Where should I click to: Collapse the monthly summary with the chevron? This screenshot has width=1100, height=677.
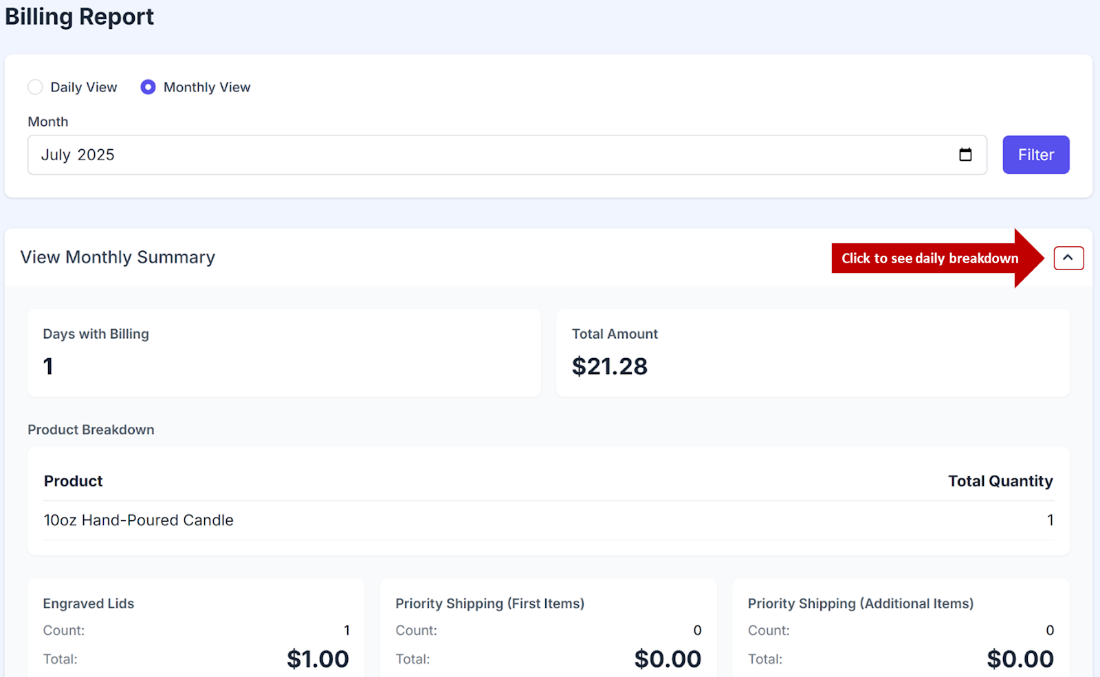(x=1068, y=258)
